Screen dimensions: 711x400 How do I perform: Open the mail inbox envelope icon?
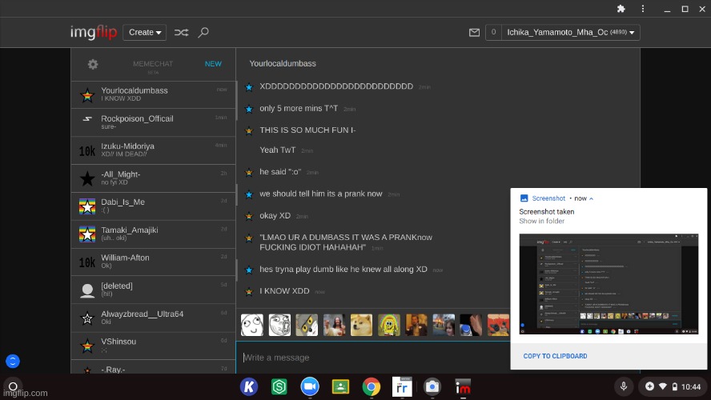coord(474,33)
